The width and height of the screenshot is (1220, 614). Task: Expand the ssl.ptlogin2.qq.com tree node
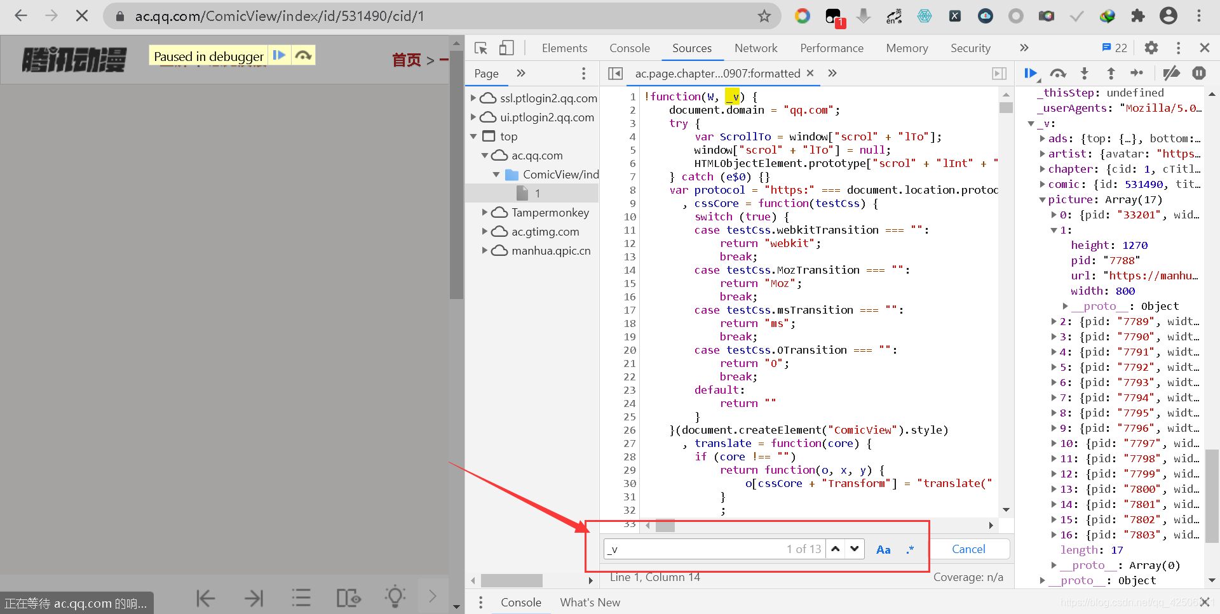473,98
